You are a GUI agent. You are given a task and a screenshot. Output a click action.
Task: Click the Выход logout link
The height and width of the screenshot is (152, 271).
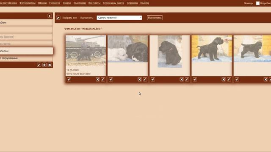[x=144, y=3]
